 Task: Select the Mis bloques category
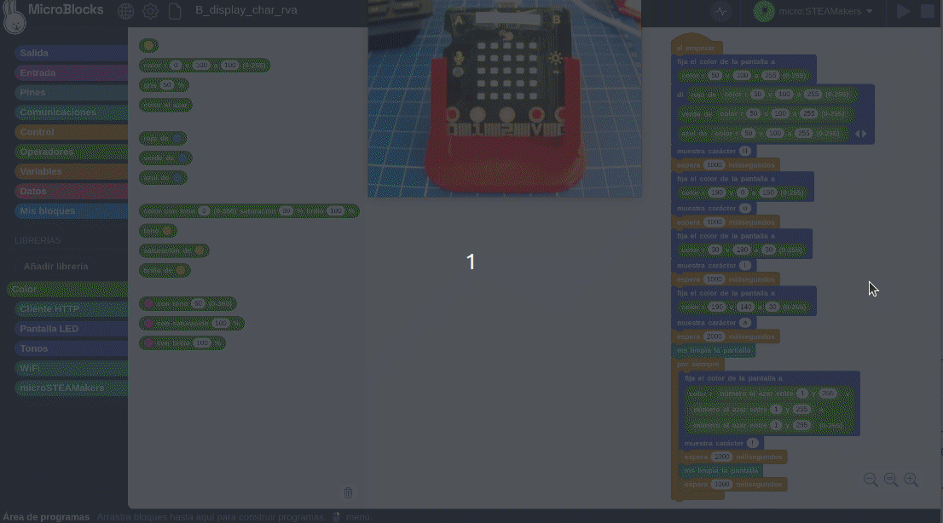click(x=71, y=211)
